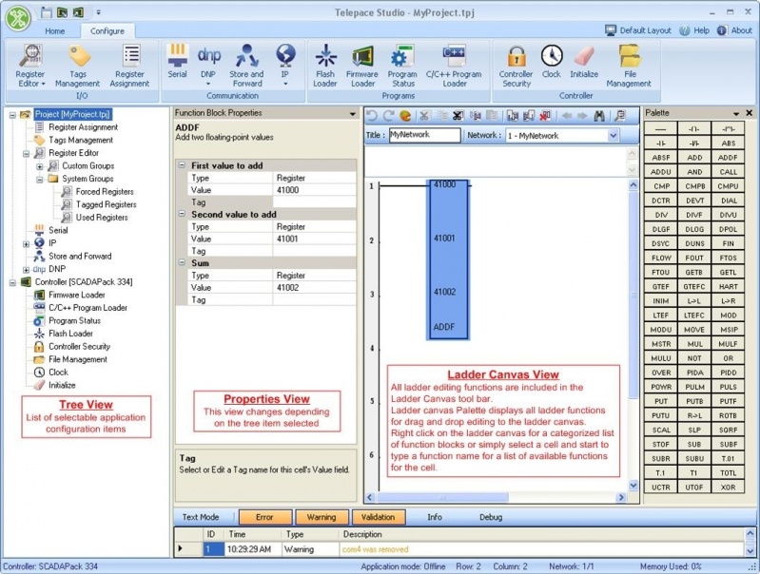Select the PIDA block in Palette
Image resolution: width=760 pixels, height=574 pixels.
(x=694, y=373)
